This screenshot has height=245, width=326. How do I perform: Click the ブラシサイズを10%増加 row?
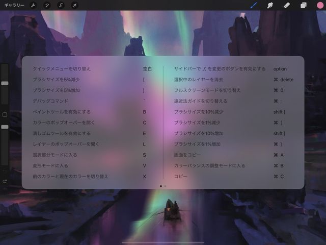234,133
